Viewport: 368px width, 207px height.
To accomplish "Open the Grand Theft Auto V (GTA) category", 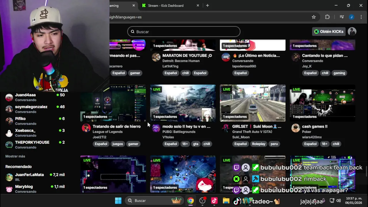I will (252, 132).
